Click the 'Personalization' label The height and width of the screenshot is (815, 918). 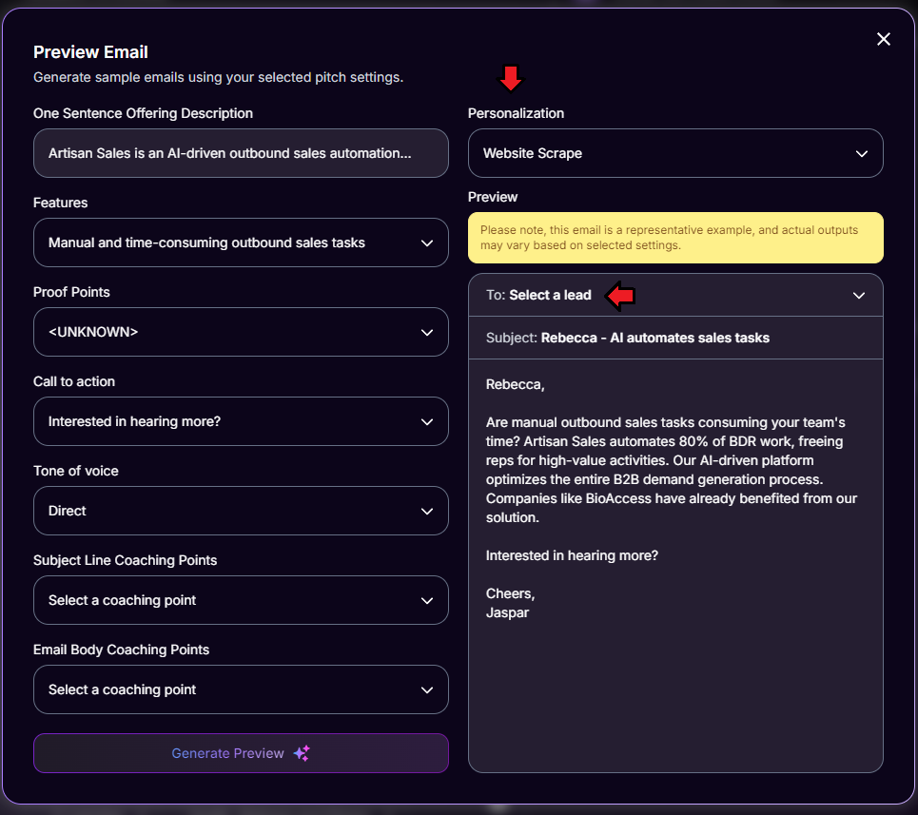[516, 113]
